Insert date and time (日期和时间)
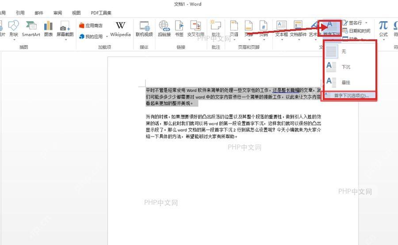The height and width of the screenshot is (245, 398). coord(356,31)
